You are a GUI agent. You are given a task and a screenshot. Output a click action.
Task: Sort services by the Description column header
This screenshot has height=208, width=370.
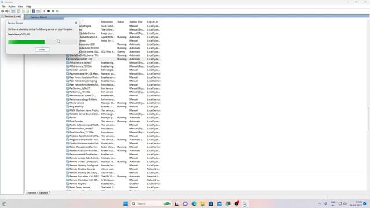(x=107, y=22)
